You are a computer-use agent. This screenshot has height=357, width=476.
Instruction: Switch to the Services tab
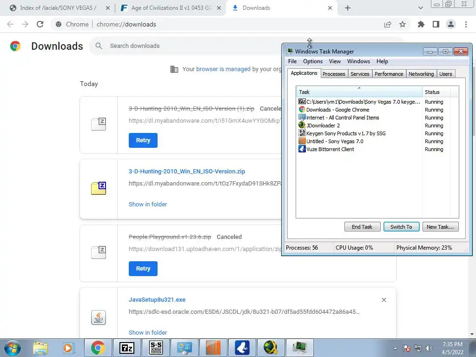(x=360, y=74)
